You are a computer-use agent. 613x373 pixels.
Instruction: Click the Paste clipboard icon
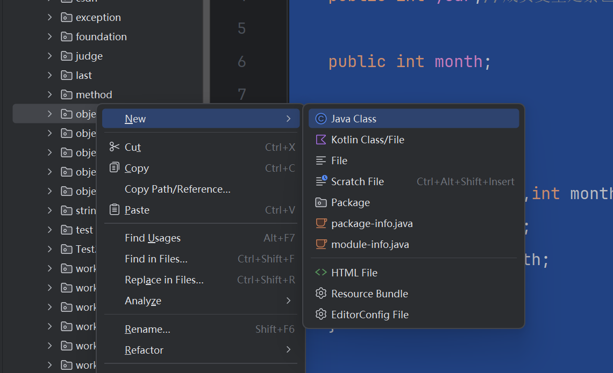114,209
